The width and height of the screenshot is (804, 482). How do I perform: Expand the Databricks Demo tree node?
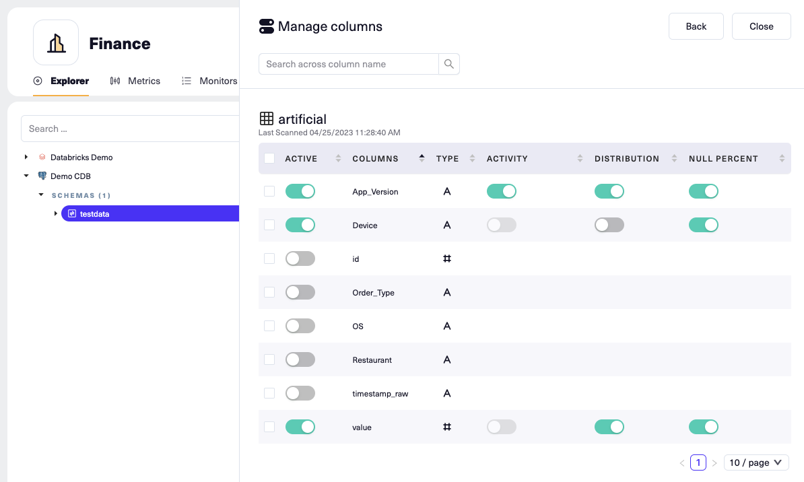click(x=26, y=157)
